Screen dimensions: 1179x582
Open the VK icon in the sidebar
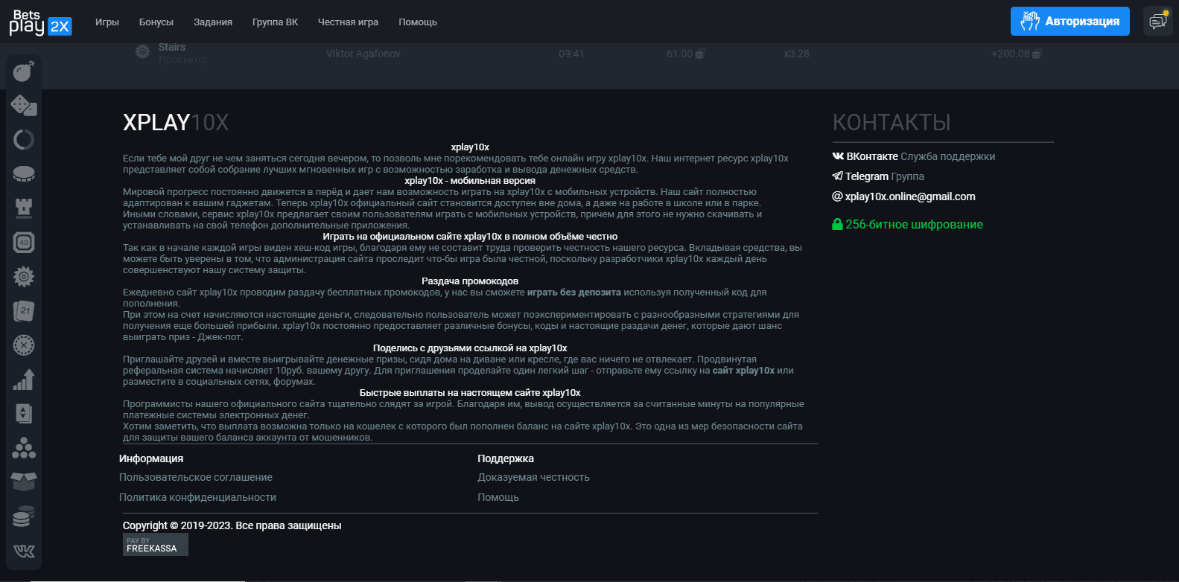click(x=24, y=551)
